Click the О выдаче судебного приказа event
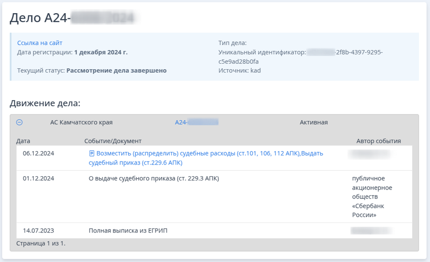Screen dimensions: 430x262 [x=154, y=179]
